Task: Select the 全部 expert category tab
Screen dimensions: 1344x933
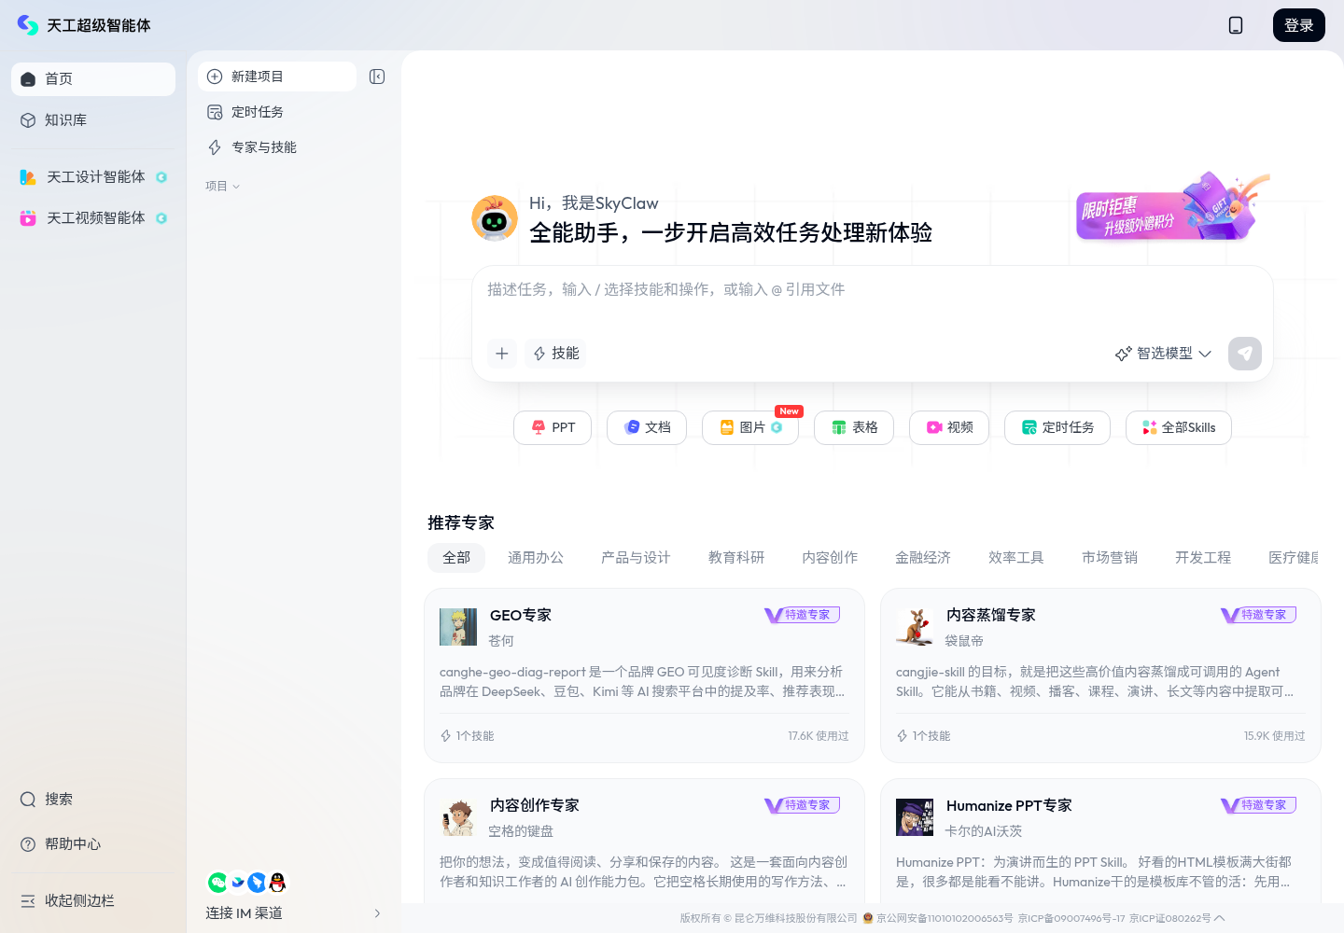Action: [456, 558]
